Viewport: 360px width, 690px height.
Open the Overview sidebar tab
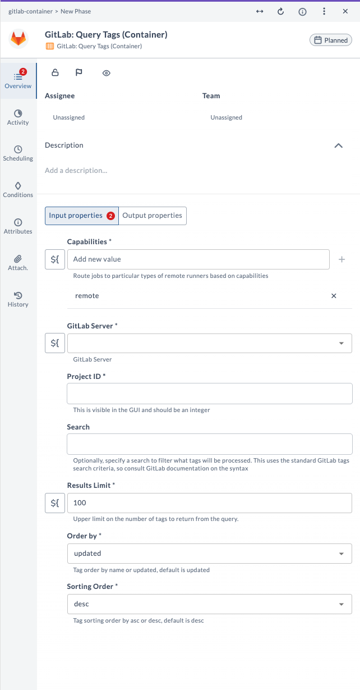18,80
